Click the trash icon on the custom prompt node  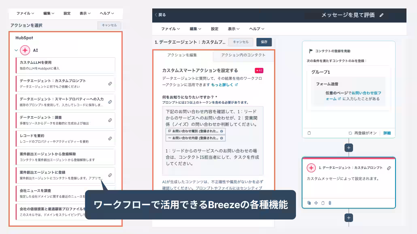(330, 203)
